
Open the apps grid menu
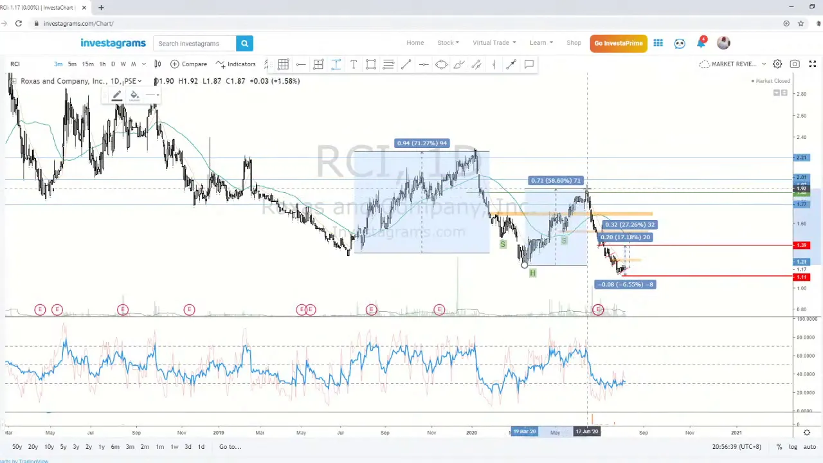coord(658,43)
